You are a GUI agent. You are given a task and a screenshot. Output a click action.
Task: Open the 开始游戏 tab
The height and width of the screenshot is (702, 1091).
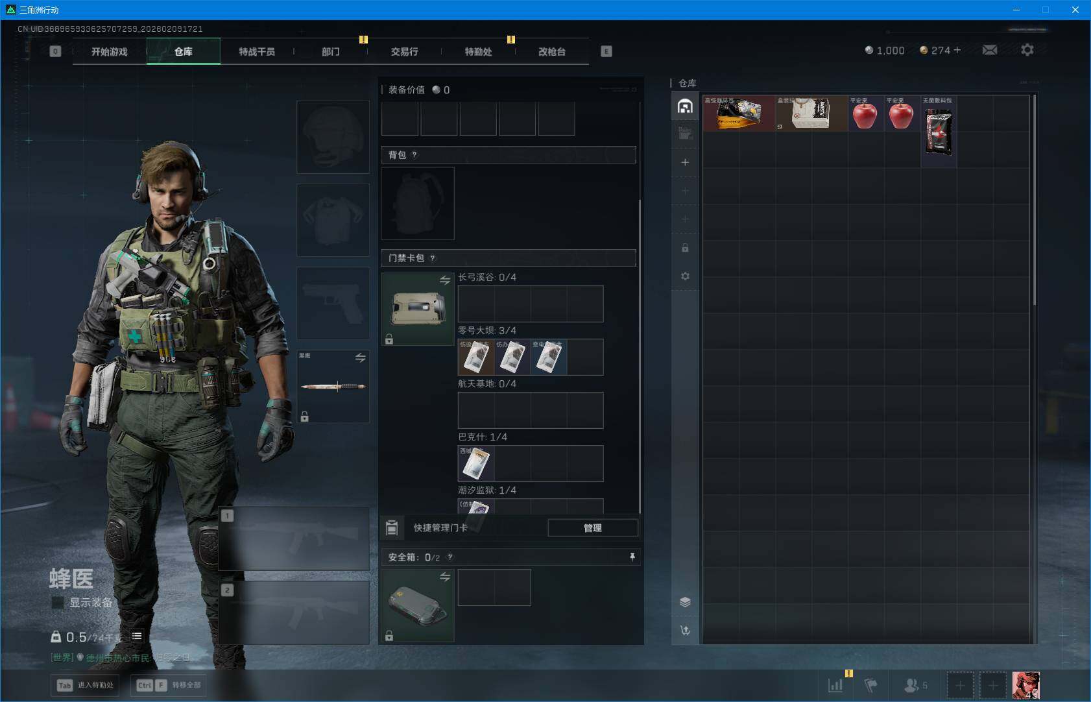pos(110,51)
